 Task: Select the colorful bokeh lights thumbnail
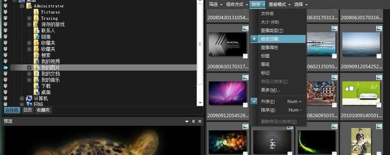click(x=228, y=142)
